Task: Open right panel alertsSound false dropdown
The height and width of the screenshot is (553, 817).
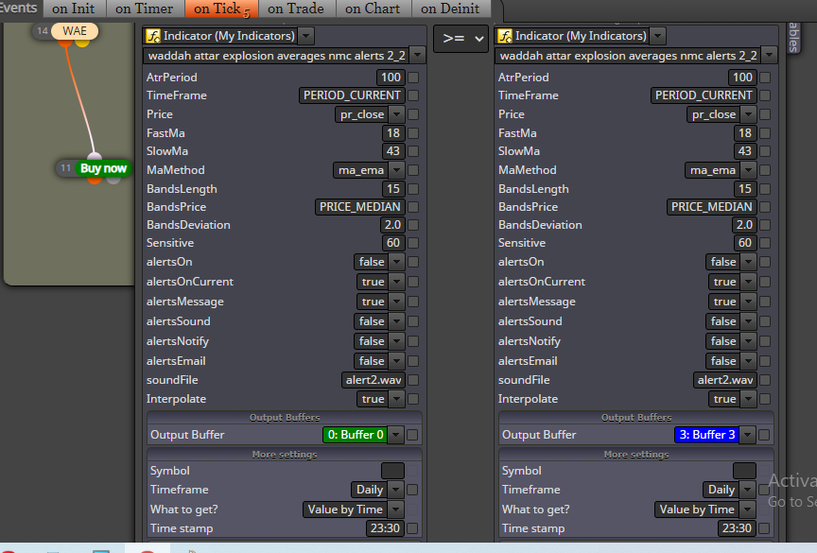Action: click(748, 321)
